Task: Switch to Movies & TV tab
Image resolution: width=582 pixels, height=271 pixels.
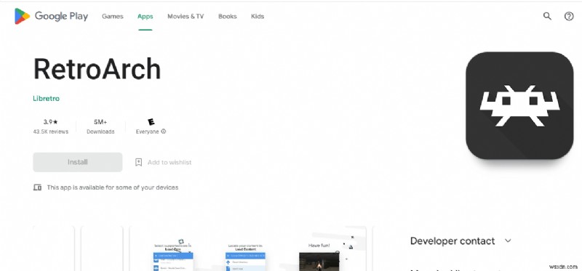Action: 186,16
